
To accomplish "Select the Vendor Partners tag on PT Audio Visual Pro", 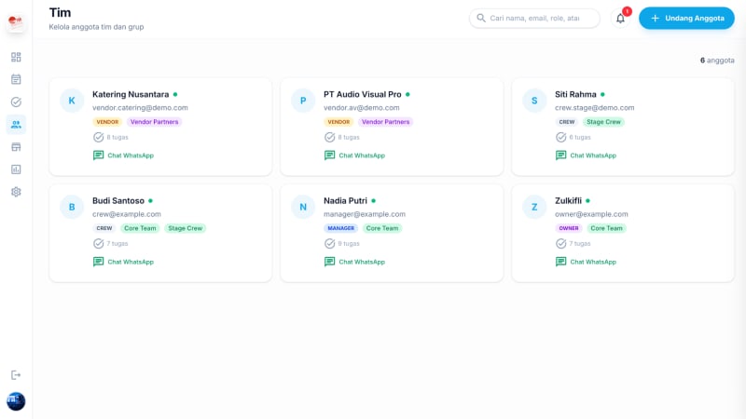I will (x=385, y=122).
